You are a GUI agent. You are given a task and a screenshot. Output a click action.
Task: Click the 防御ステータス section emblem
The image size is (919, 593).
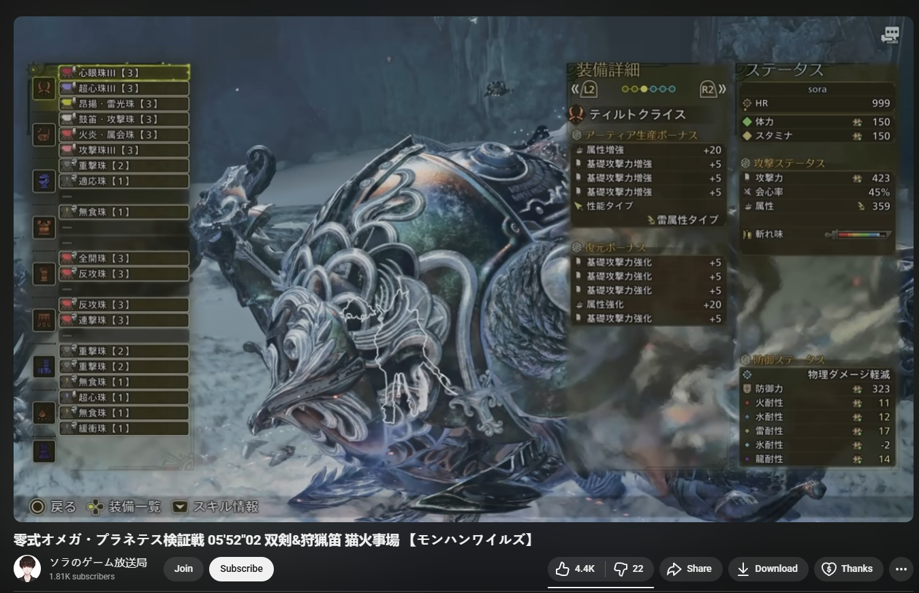[x=746, y=359]
